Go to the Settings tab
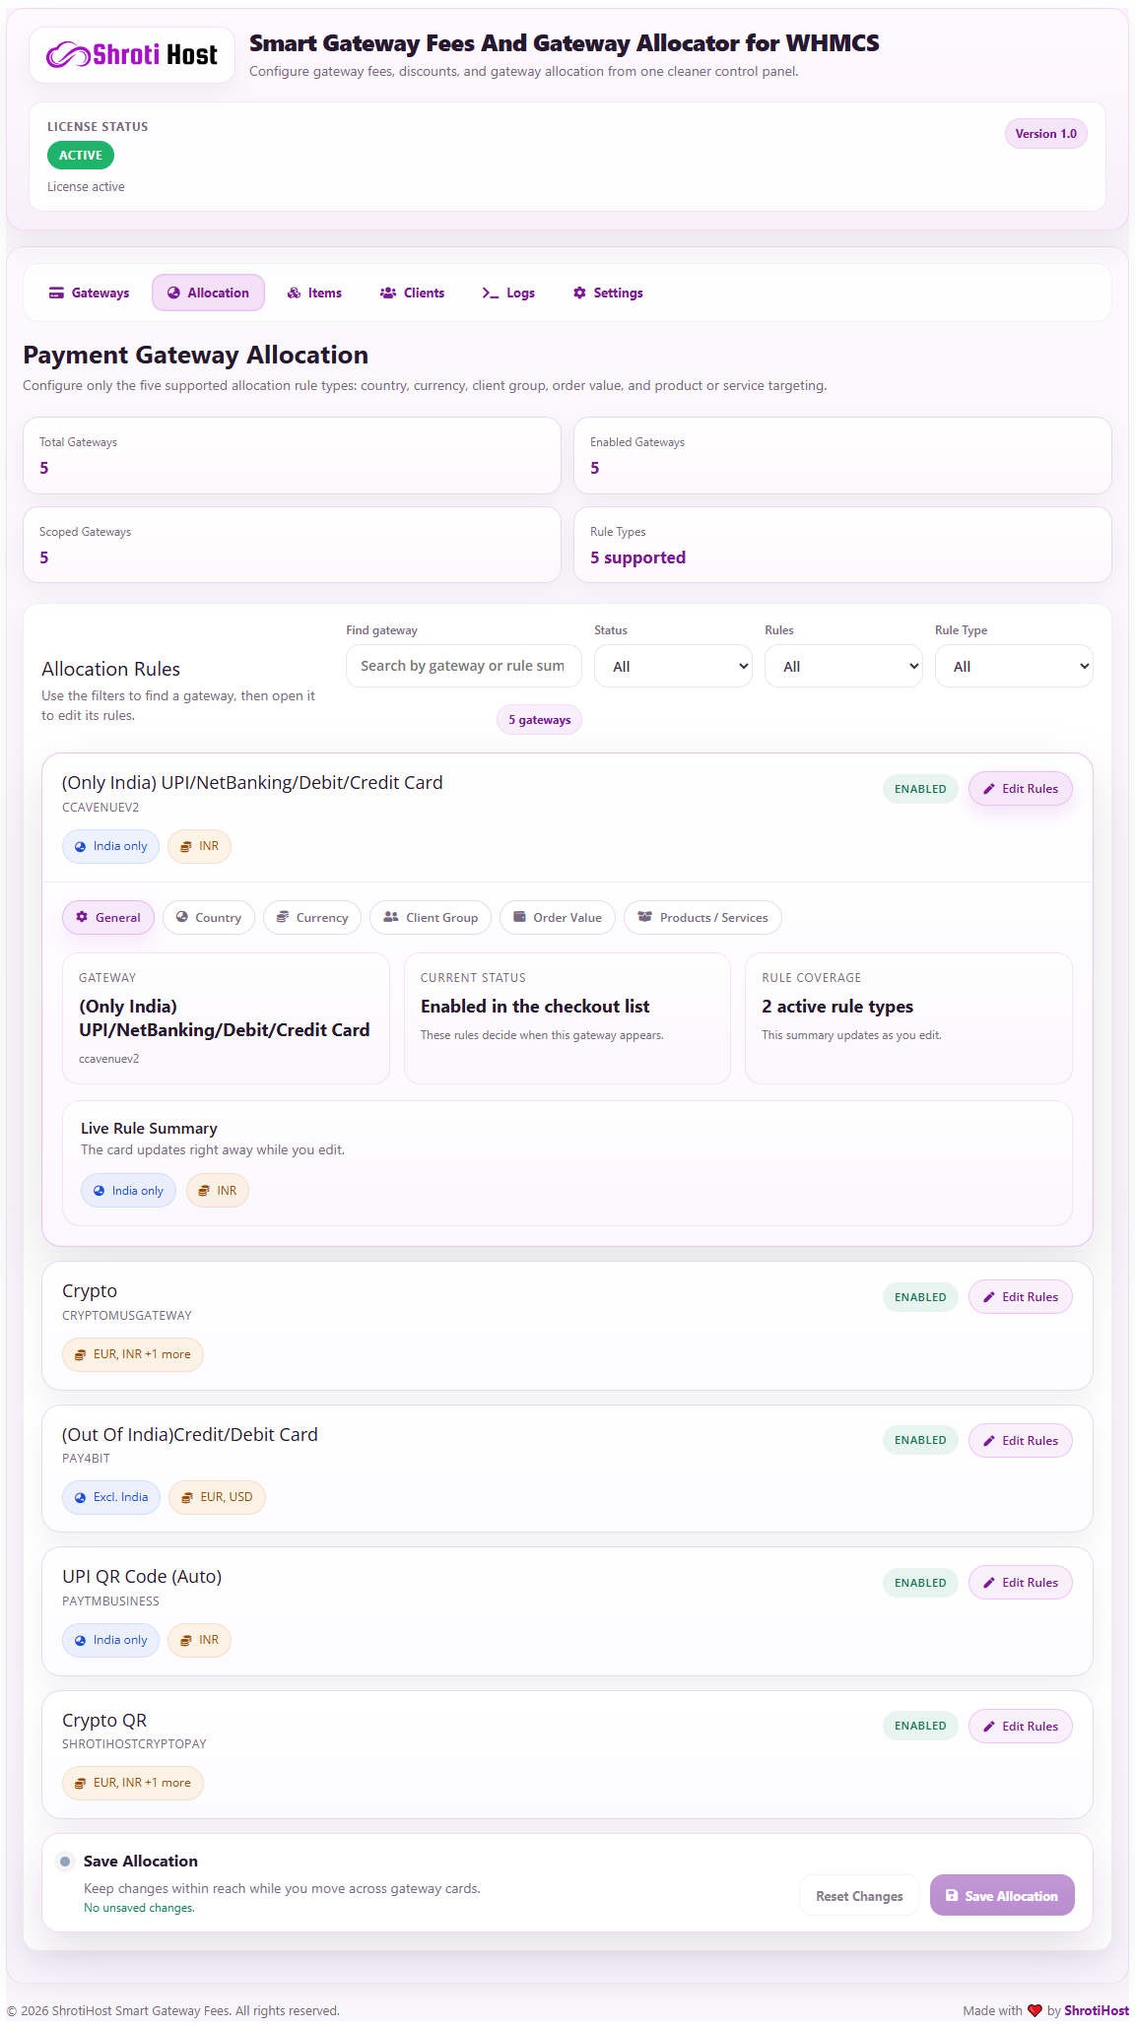Viewport: 1135px width, 2027px height. coord(608,293)
